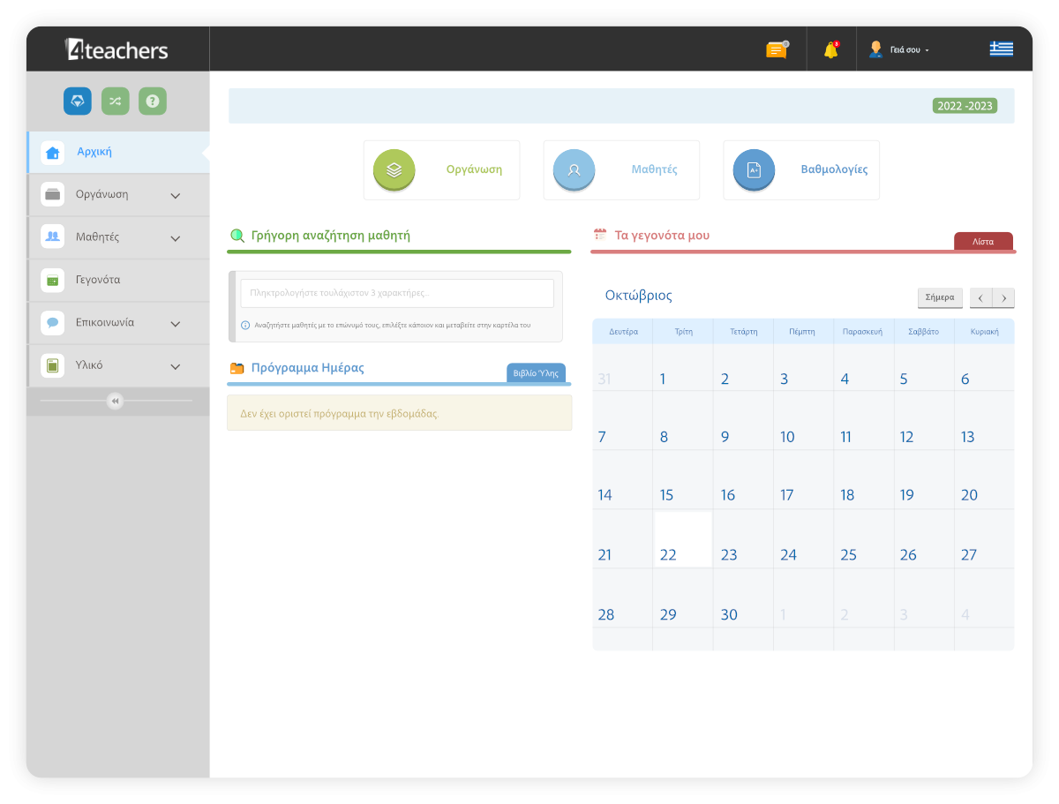Click the green shuffle icon in sidebar
The width and height of the screenshot is (1059, 804).
click(115, 101)
